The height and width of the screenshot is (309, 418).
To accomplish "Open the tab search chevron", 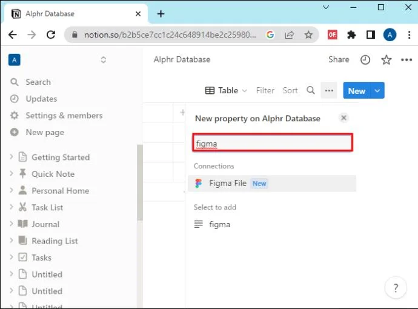I will coord(326,7).
